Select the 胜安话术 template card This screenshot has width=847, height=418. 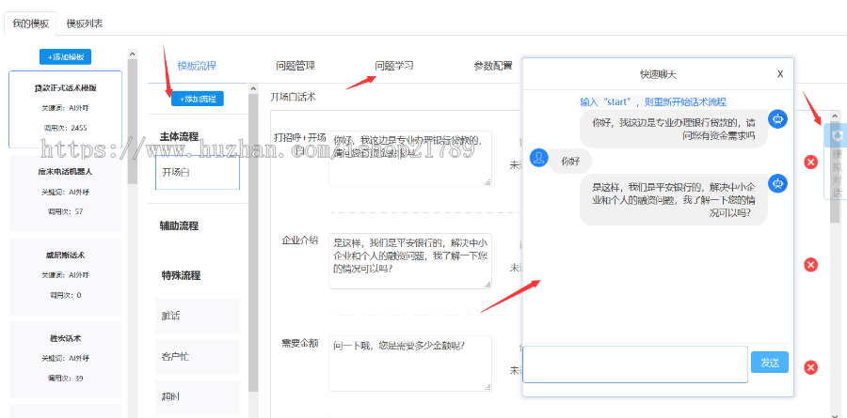click(65, 360)
